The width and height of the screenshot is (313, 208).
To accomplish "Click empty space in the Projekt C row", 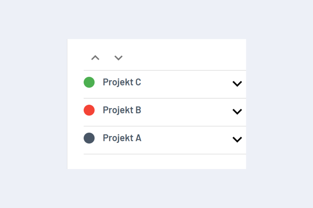I will 185,84.
